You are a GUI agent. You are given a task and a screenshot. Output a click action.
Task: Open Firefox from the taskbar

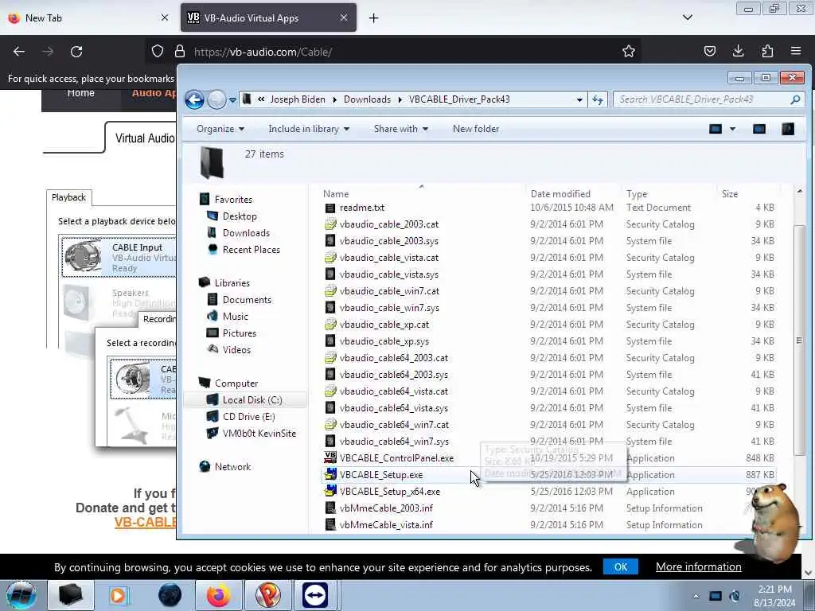(218, 595)
